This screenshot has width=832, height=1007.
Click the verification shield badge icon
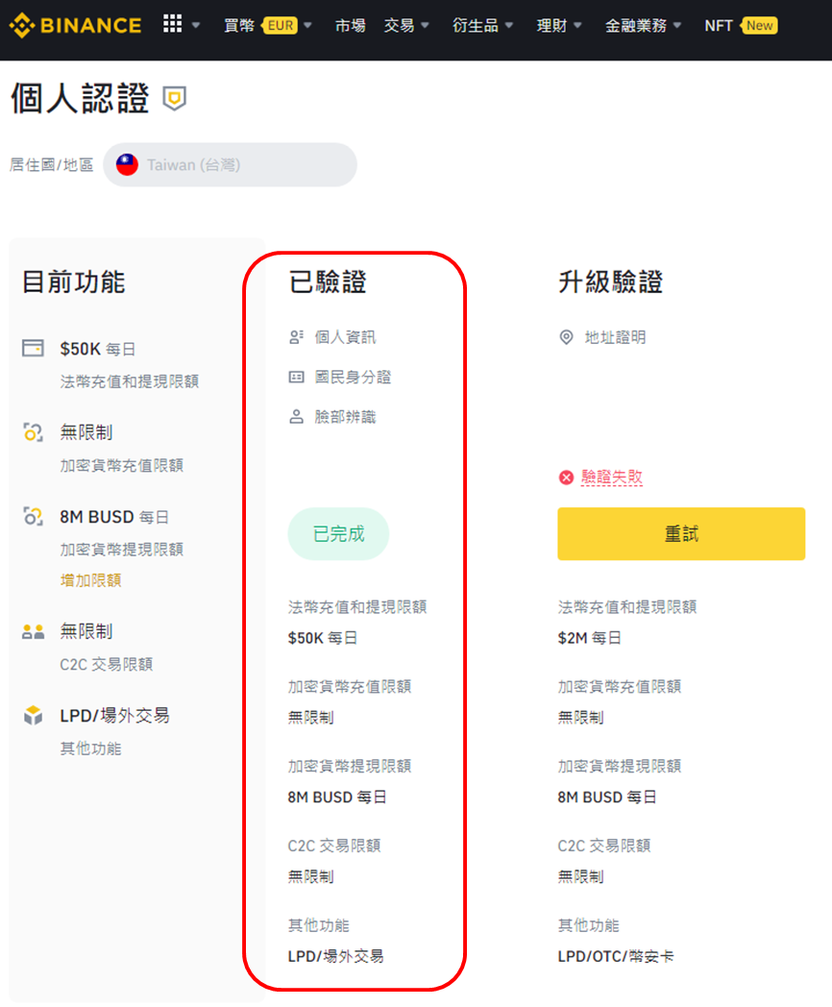pyautogui.click(x=174, y=99)
